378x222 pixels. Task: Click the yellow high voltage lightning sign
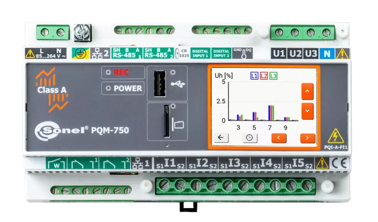tap(336, 136)
